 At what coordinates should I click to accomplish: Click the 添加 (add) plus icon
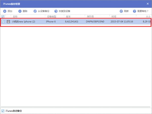(5, 11)
